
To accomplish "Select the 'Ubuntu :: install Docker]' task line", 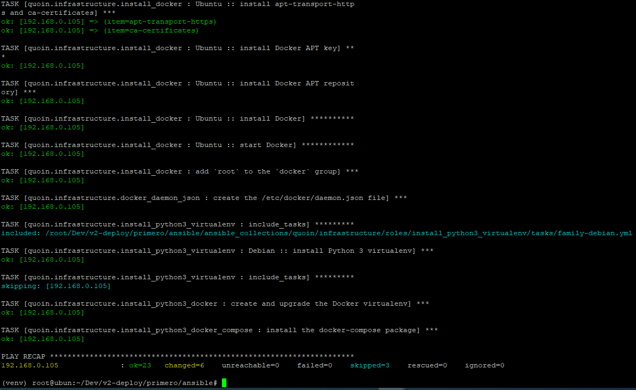I will pos(177,118).
